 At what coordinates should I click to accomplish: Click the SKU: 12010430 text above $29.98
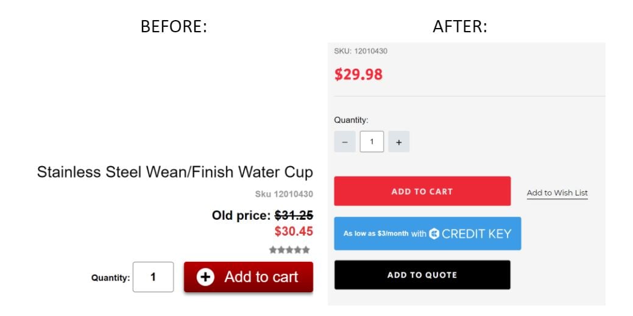click(x=361, y=51)
